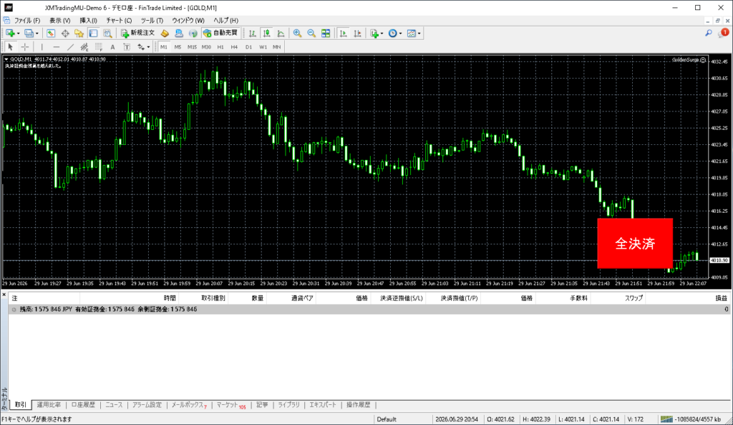This screenshot has width=733, height=425.
Task: Select the M5 timeframe
Action: tap(178, 46)
